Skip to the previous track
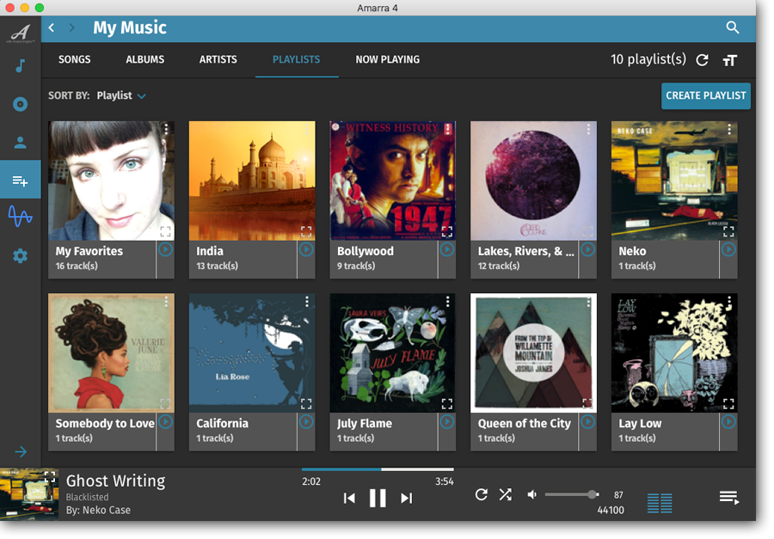The width and height of the screenshot is (774, 539). click(x=349, y=498)
